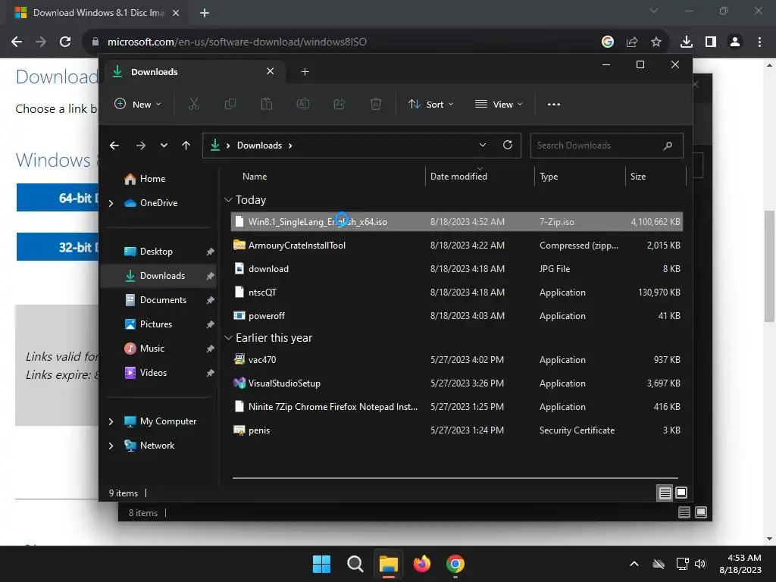The image size is (776, 582).
Task: Click Chrome's reload page button
Action: (65, 42)
